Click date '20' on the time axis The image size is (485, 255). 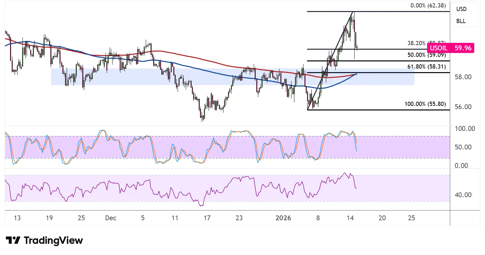pyautogui.click(x=382, y=218)
